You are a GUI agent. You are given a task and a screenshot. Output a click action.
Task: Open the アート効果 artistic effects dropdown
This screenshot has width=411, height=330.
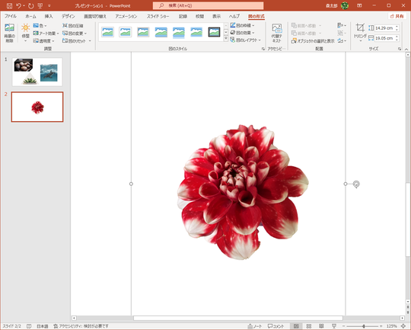(x=46, y=34)
